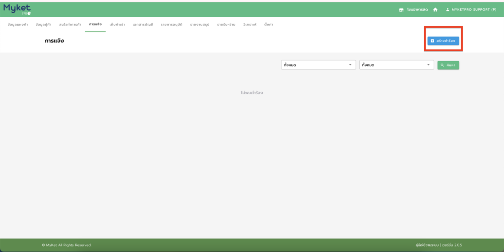Click the Myket Pro logo

17,10
